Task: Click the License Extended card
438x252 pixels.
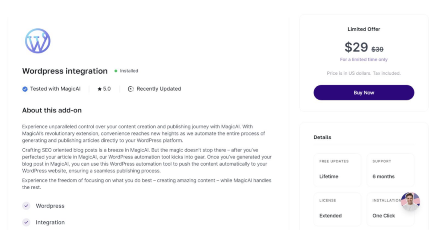Action: 337,209
